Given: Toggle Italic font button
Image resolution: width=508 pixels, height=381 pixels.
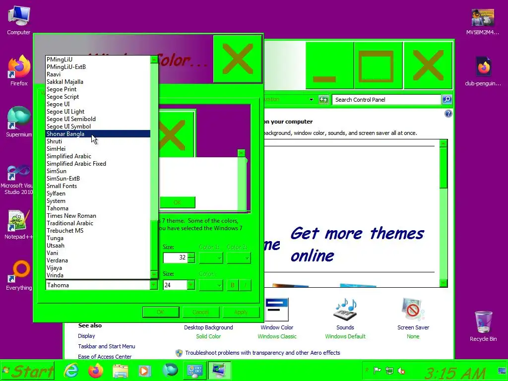Looking at the screenshot, I should tap(245, 285).
